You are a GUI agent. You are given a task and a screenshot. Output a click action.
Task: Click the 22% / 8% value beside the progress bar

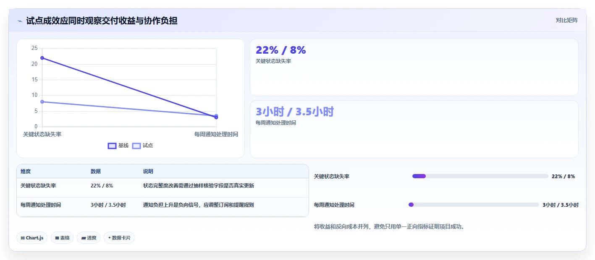coord(563,177)
